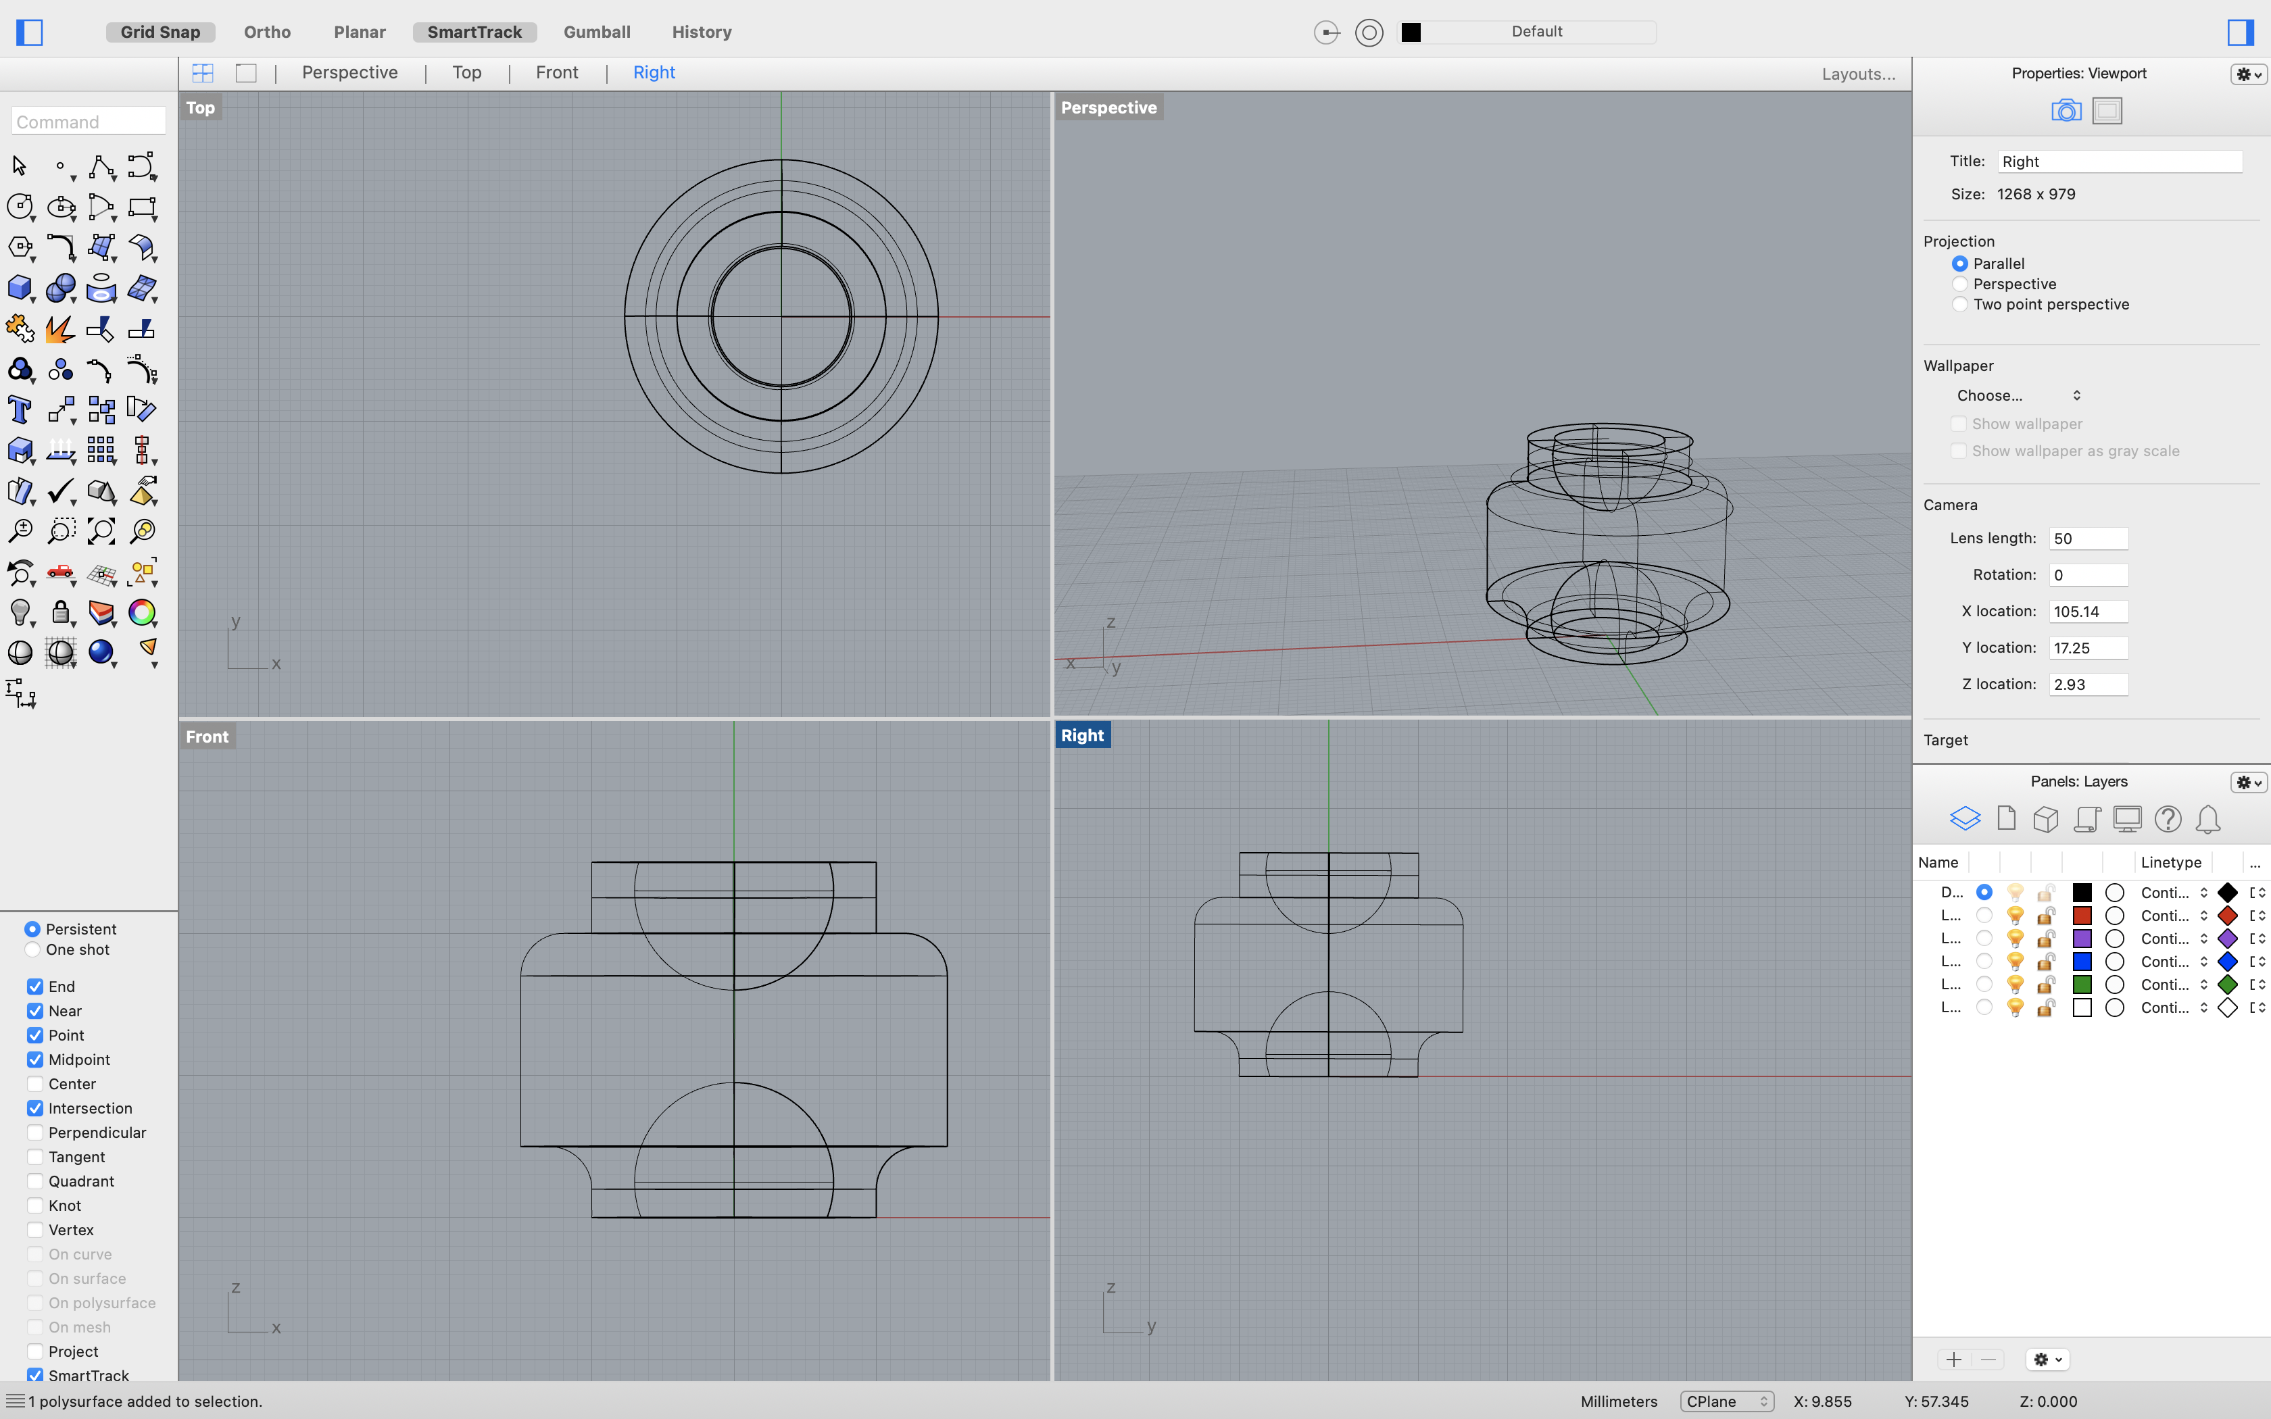
Task: Click the red car icon
Action: (61, 572)
